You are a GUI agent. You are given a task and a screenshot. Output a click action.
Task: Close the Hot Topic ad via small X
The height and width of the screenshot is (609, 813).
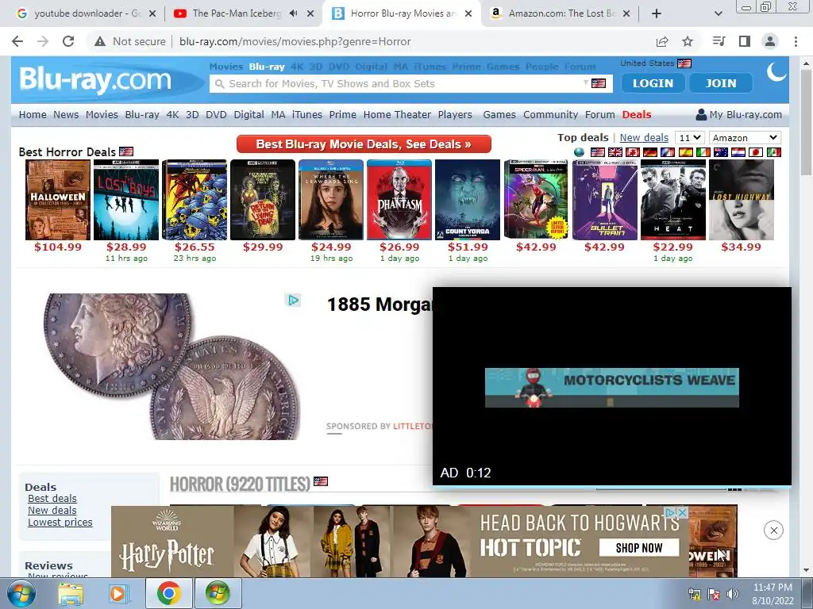point(683,512)
